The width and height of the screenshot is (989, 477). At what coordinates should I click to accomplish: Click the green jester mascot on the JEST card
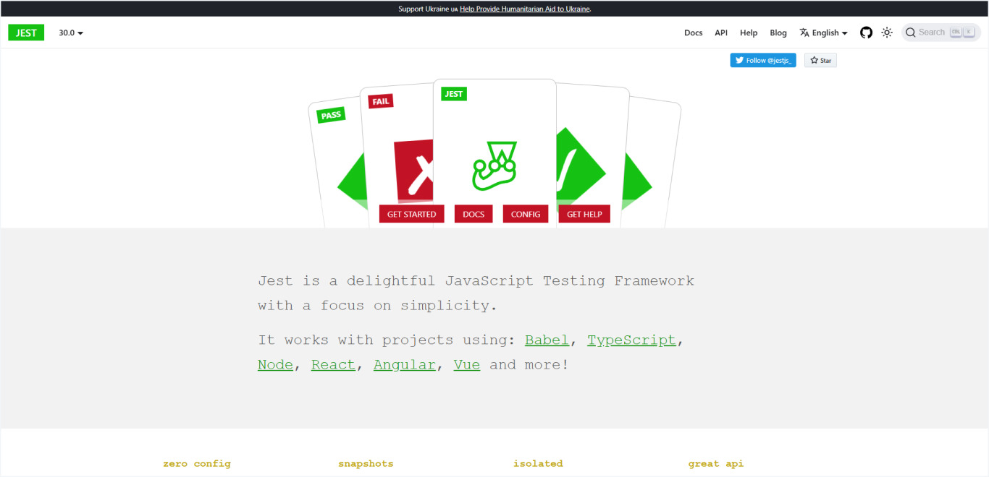tap(494, 166)
